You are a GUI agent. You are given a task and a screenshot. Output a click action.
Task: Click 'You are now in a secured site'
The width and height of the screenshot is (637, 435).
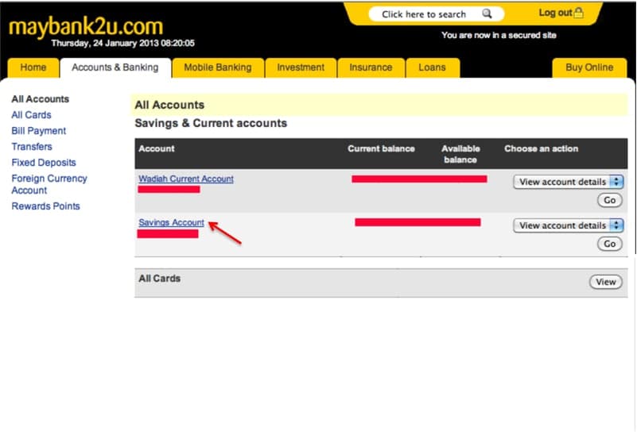[499, 35]
